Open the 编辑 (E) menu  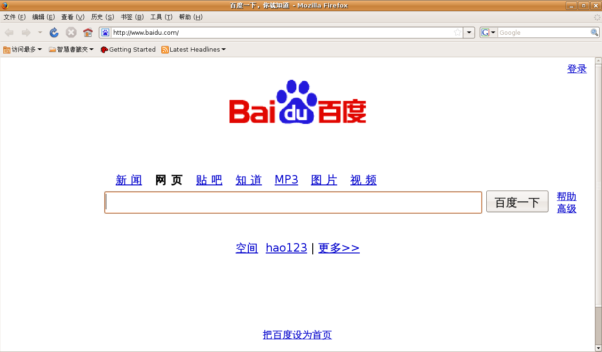pyautogui.click(x=44, y=17)
